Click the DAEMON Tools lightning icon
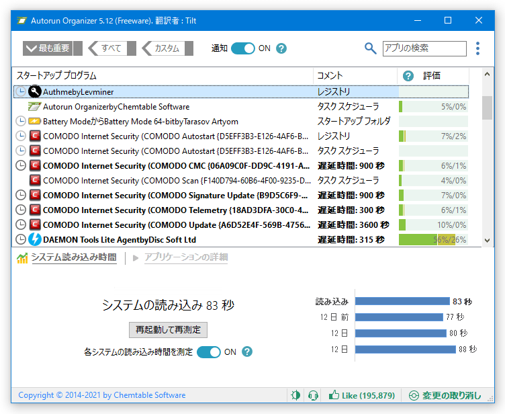 point(35,239)
